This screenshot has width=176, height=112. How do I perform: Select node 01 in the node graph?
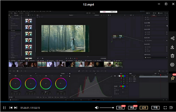[x=115, y=36]
